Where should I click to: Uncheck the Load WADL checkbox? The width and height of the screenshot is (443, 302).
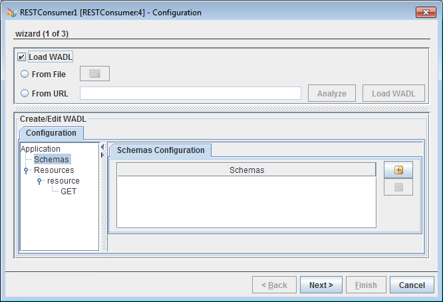21,57
